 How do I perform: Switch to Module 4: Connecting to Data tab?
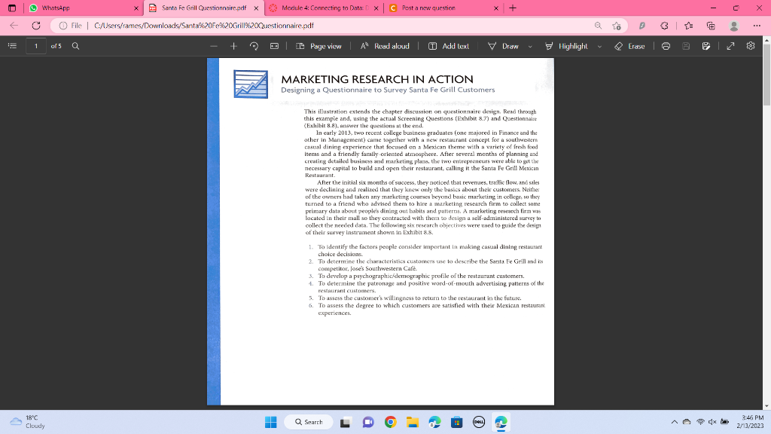pos(325,8)
